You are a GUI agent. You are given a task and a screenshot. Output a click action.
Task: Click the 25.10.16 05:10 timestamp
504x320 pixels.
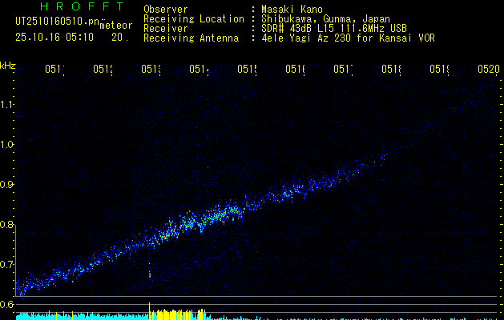54,37
